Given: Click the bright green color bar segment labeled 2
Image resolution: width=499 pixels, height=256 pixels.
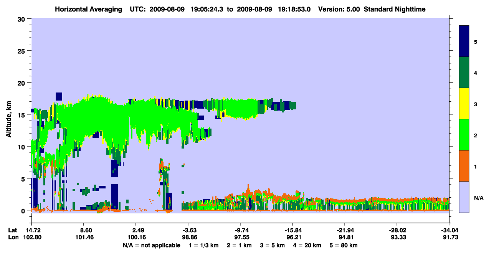Looking at the screenshot, I should tap(464, 135).
